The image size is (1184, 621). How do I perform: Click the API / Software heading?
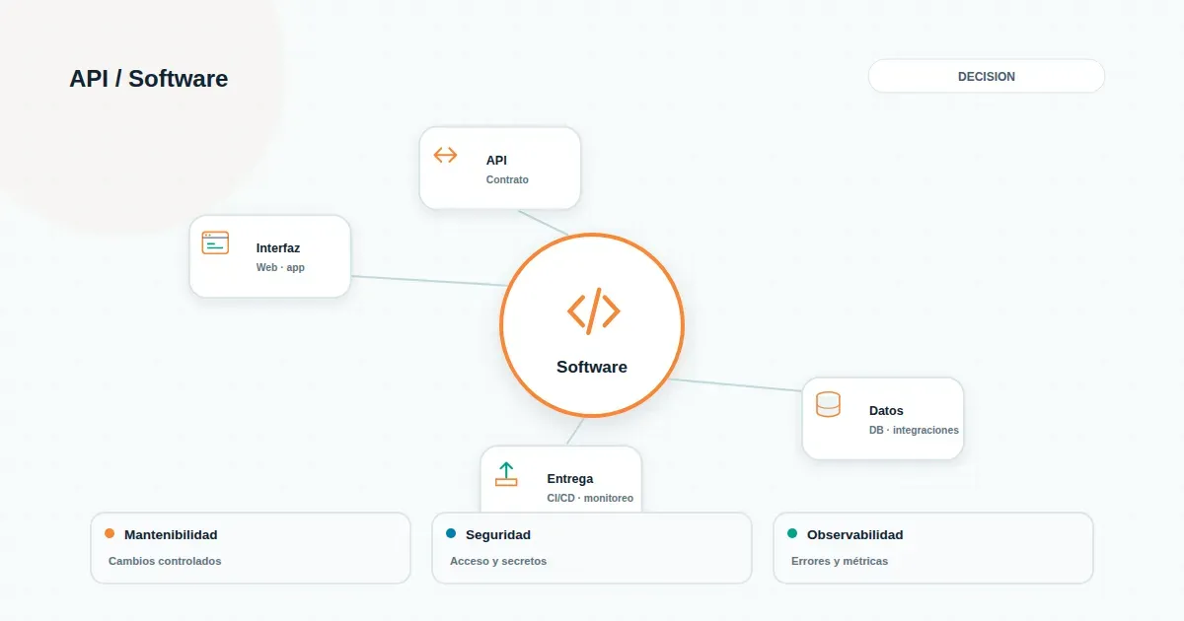click(149, 79)
